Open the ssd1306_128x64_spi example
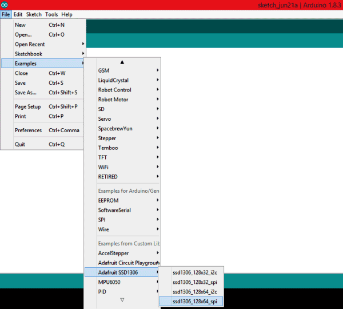 tap(194, 301)
